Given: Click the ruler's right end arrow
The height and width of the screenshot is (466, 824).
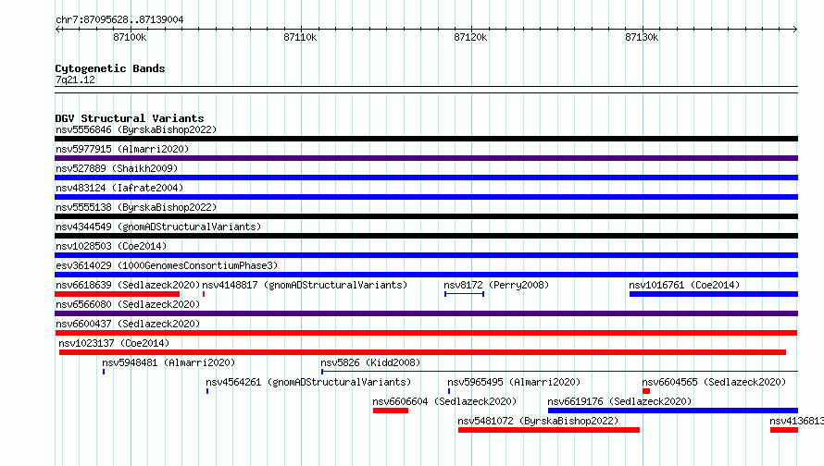Looking at the screenshot, I should click(795, 30).
